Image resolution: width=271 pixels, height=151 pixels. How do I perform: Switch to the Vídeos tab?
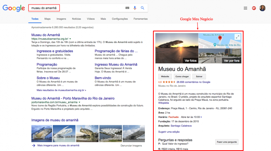tap(91, 19)
